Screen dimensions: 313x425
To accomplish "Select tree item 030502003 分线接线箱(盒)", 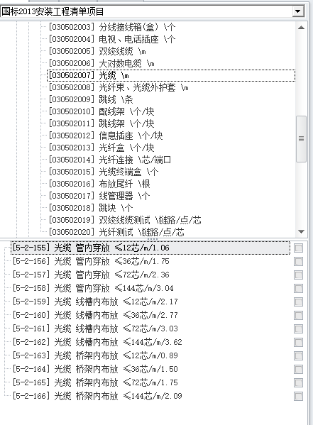I will click(x=112, y=27).
